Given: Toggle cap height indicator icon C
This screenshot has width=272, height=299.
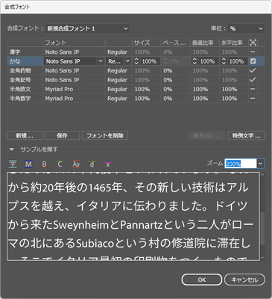Looking at the screenshot, I should click(x=60, y=164).
